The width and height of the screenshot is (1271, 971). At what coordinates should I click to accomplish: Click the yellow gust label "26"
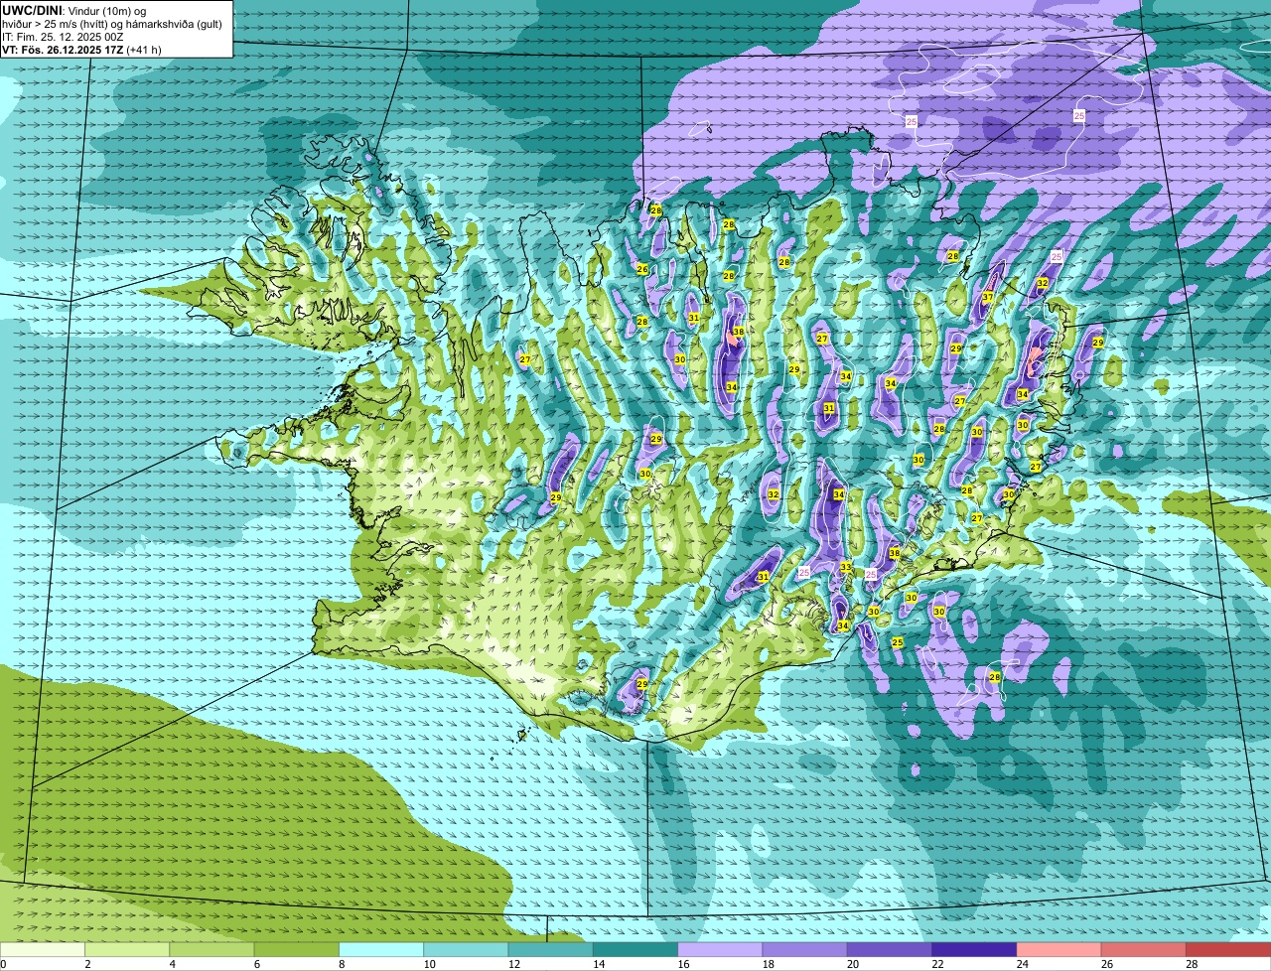tap(642, 269)
